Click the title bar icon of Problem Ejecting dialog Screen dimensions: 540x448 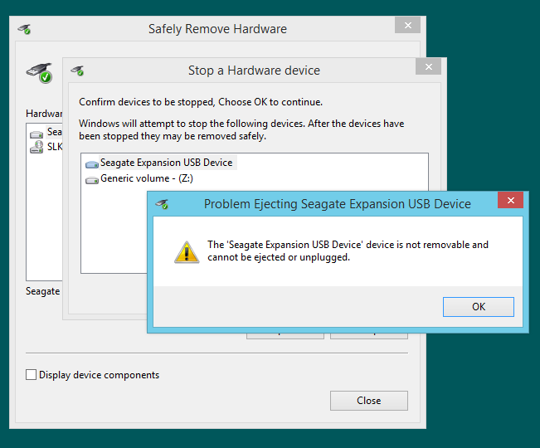[x=162, y=204]
